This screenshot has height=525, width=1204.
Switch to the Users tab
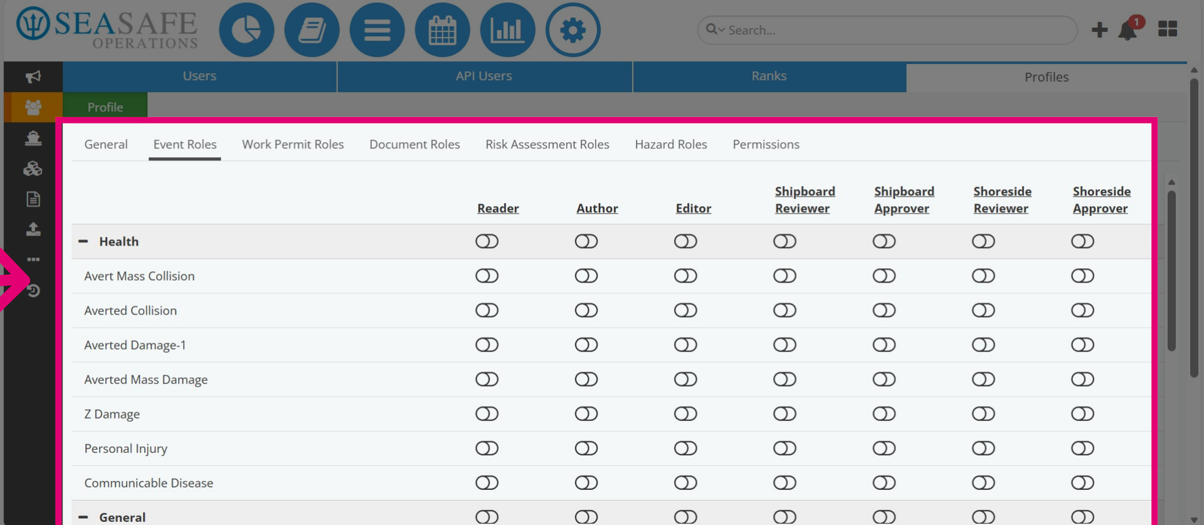[199, 76]
